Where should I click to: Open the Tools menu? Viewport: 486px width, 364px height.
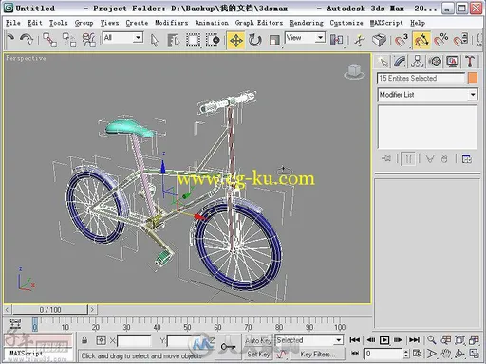click(58, 23)
